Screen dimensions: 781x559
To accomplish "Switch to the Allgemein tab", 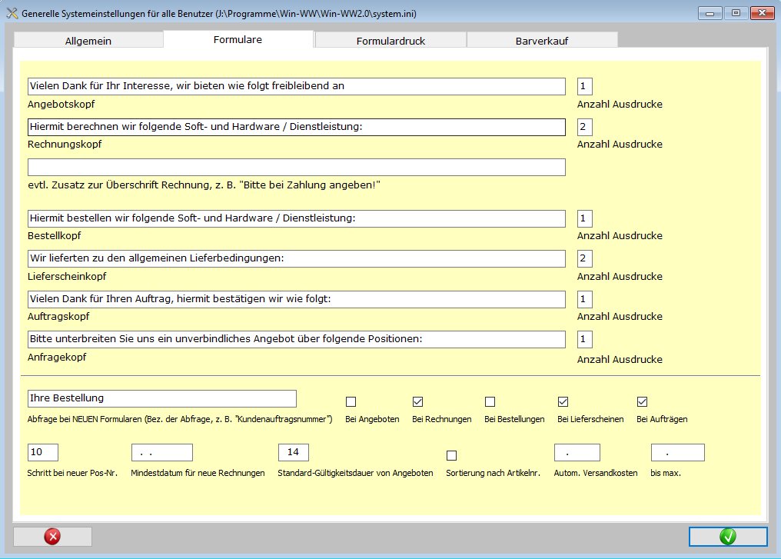I will pos(88,41).
